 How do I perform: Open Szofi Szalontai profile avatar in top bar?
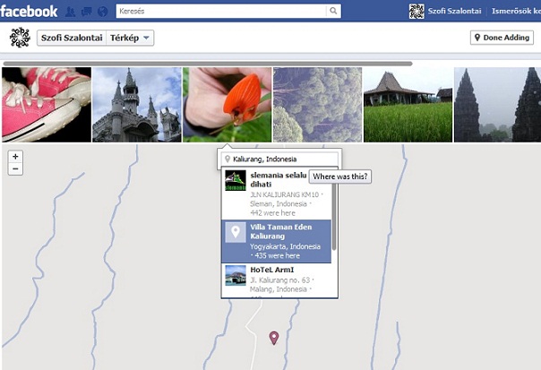416,11
